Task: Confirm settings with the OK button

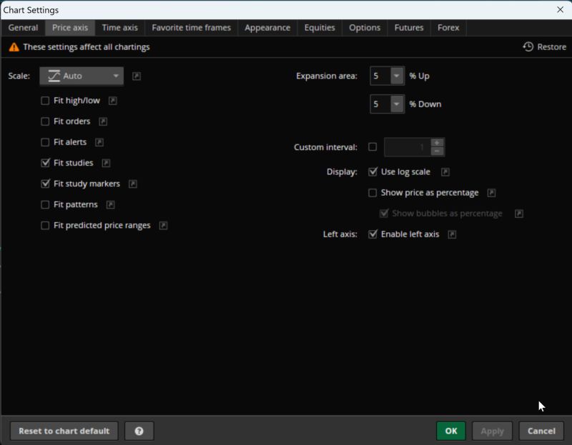Action: 450,431
